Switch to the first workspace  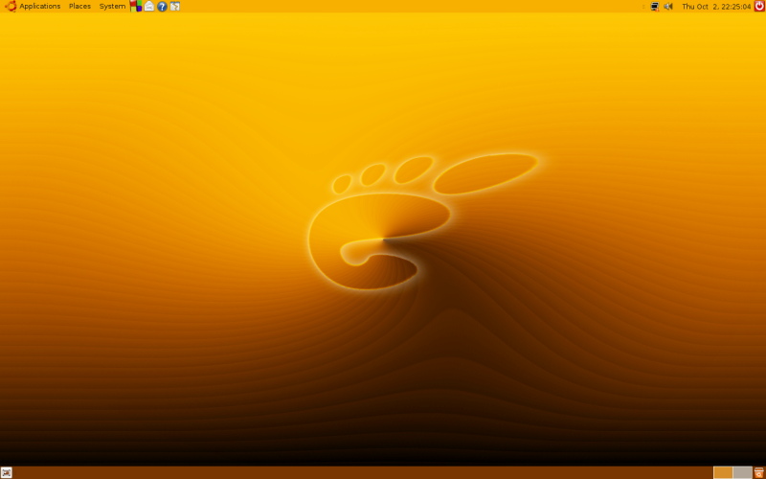[x=723, y=472]
